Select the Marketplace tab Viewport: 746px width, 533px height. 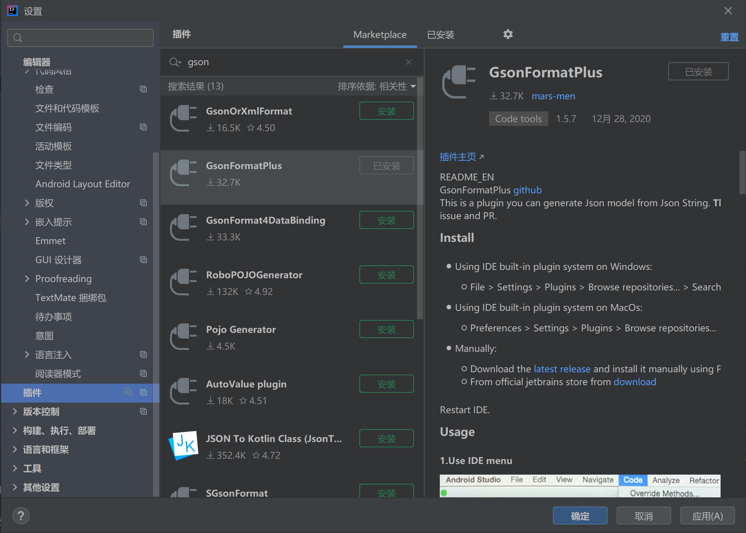pyautogui.click(x=379, y=35)
